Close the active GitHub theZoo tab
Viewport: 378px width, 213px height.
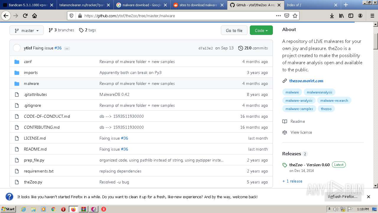279,5
